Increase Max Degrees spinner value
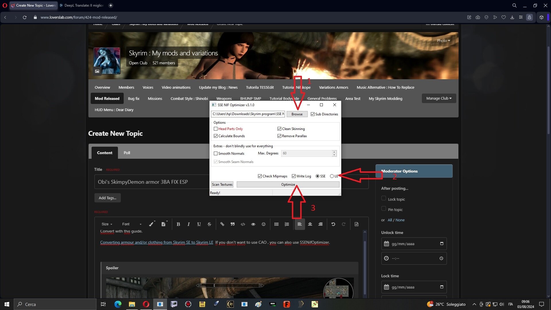551x310 pixels. (334, 152)
